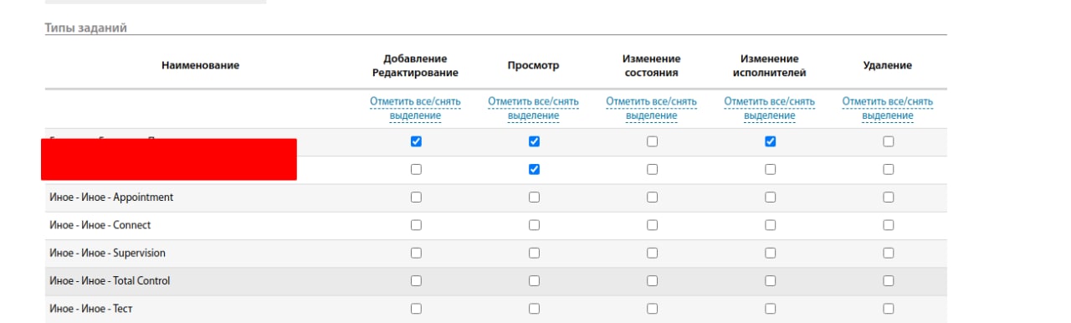Image resolution: width=1071 pixels, height=323 pixels.
Task: Check Просмотр for Иное - Тест row
Action: (534, 309)
